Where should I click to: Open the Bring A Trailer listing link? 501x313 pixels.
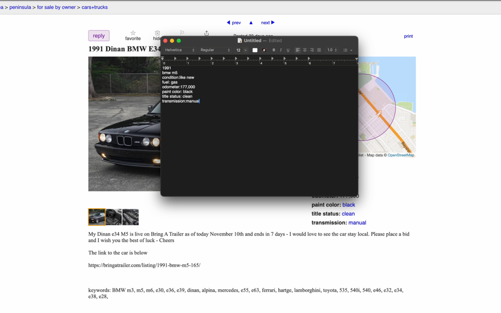144,265
